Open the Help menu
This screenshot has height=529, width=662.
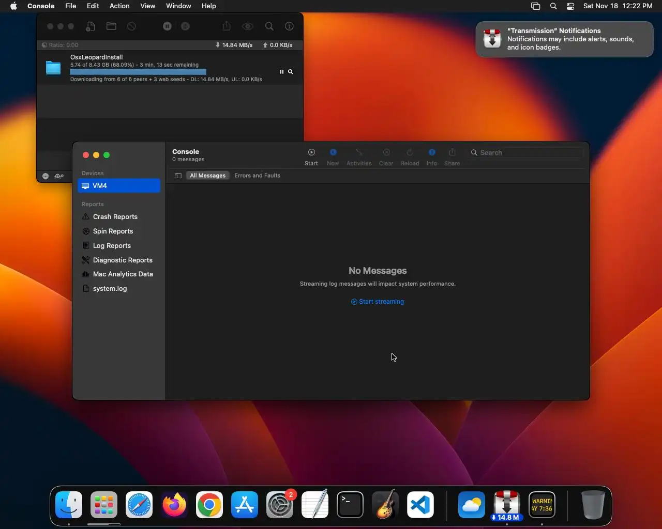[x=209, y=6]
